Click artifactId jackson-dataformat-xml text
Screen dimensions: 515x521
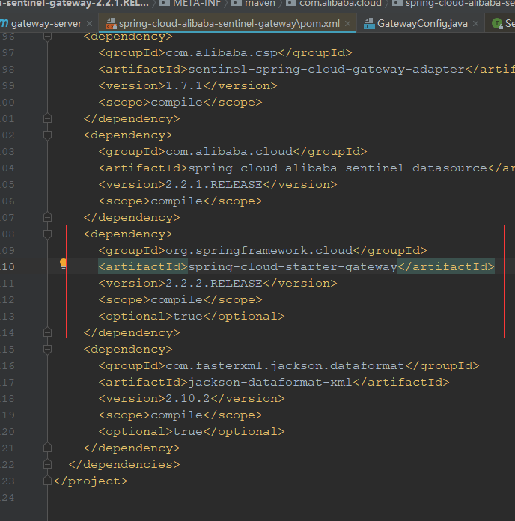click(x=270, y=382)
